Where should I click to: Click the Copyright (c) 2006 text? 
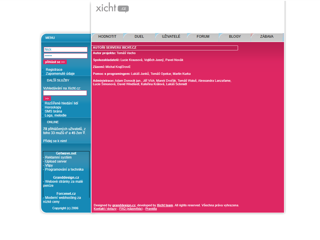click(65, 208)
